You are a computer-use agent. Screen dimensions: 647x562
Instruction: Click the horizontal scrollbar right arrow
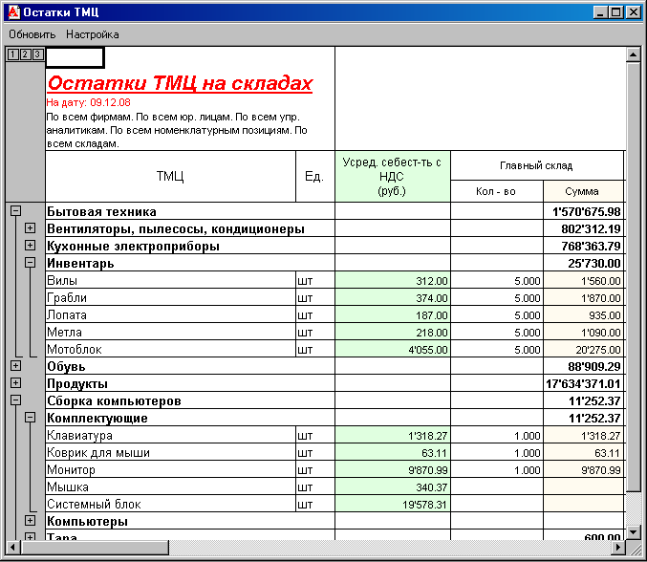(x=616, y=548)
